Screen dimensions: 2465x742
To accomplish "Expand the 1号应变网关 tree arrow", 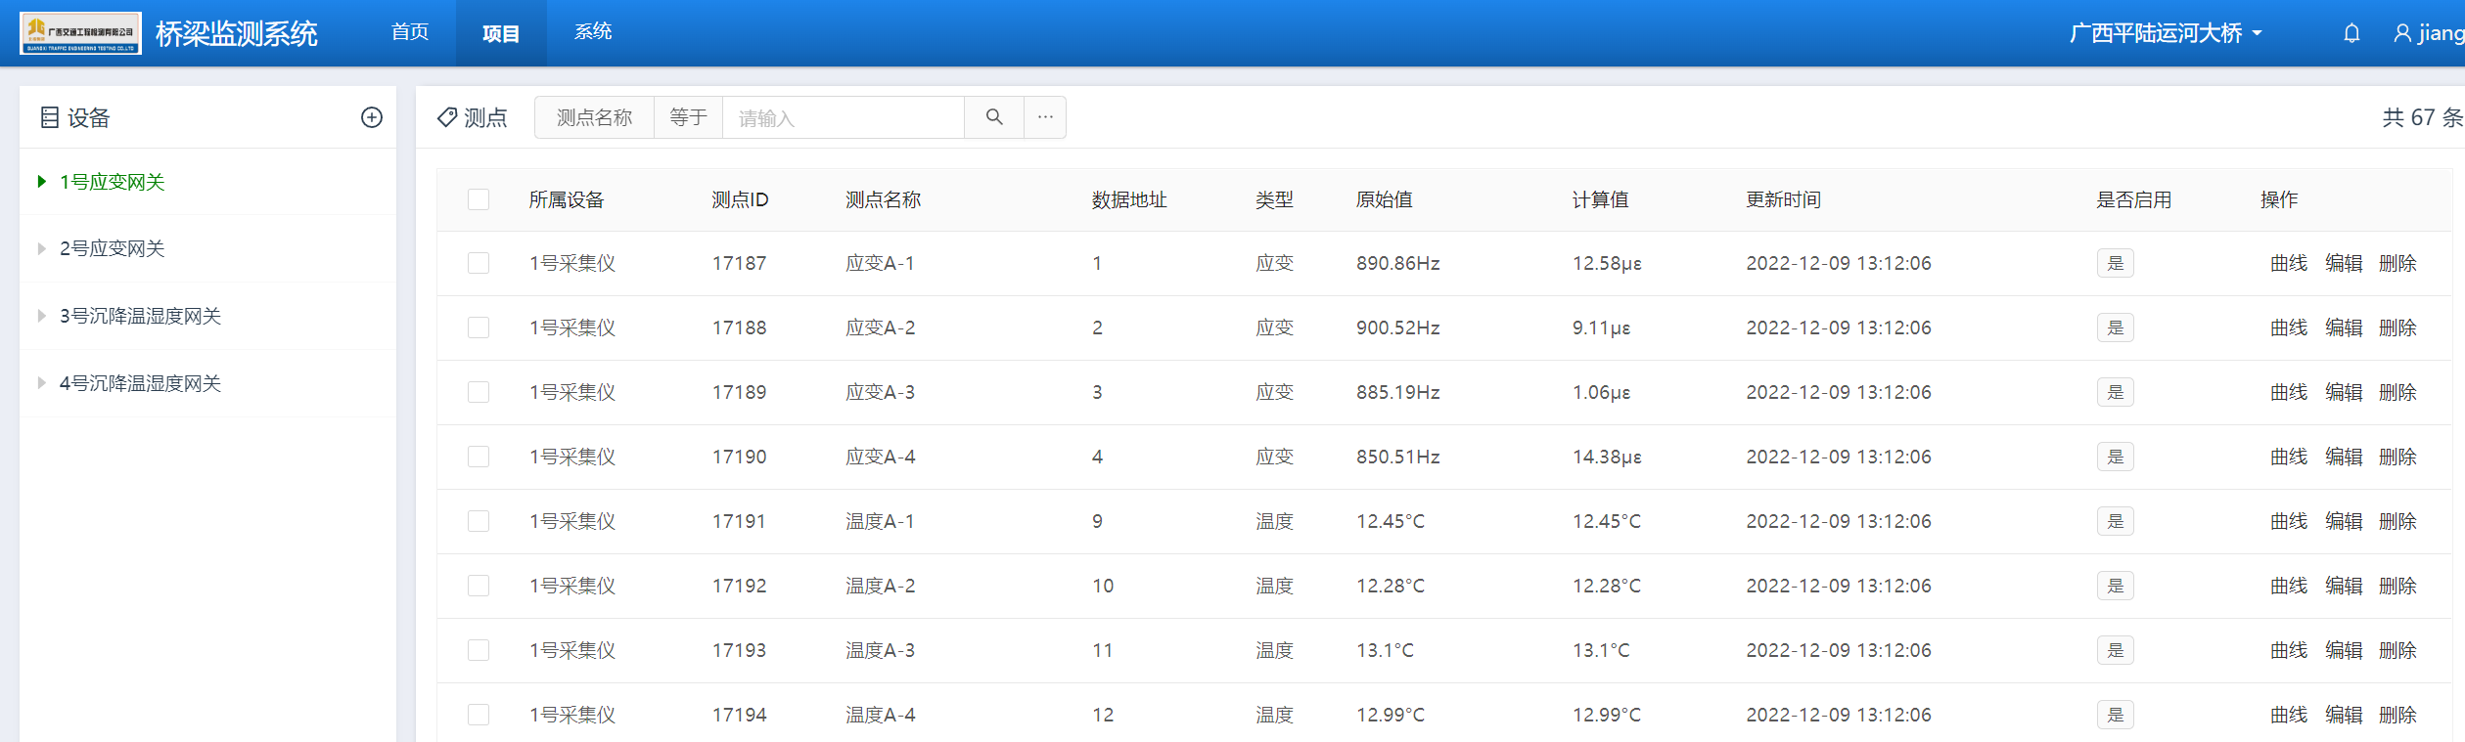I will 42,181.
